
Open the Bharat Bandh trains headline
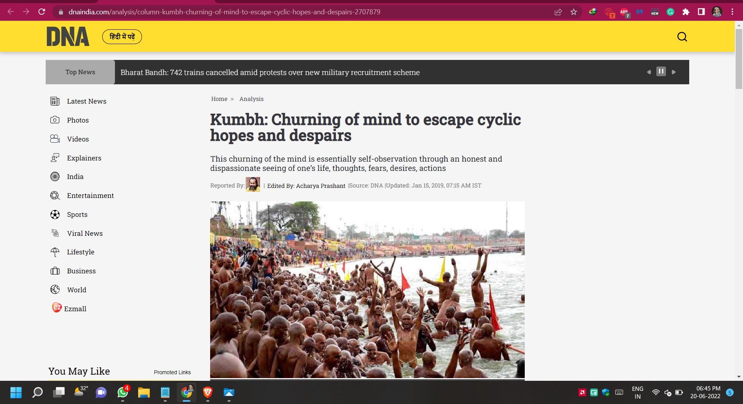[270, 72]
